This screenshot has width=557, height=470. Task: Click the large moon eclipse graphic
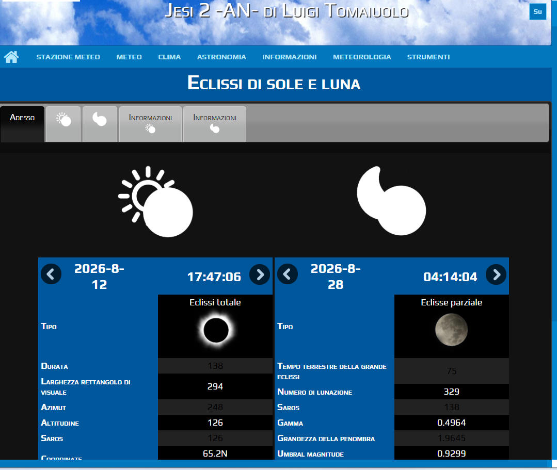tap(391, 202)
